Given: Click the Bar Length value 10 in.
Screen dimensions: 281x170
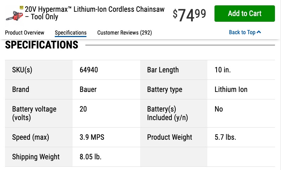Looking at the screenshot, I should click(x=223, y=70).
